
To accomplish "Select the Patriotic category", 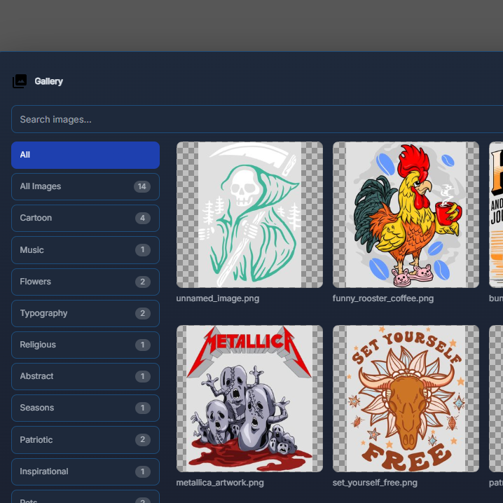I will coord(85,440).
